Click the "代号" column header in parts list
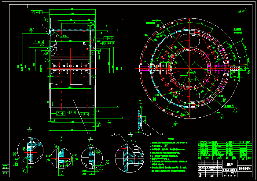 point(207,158)
